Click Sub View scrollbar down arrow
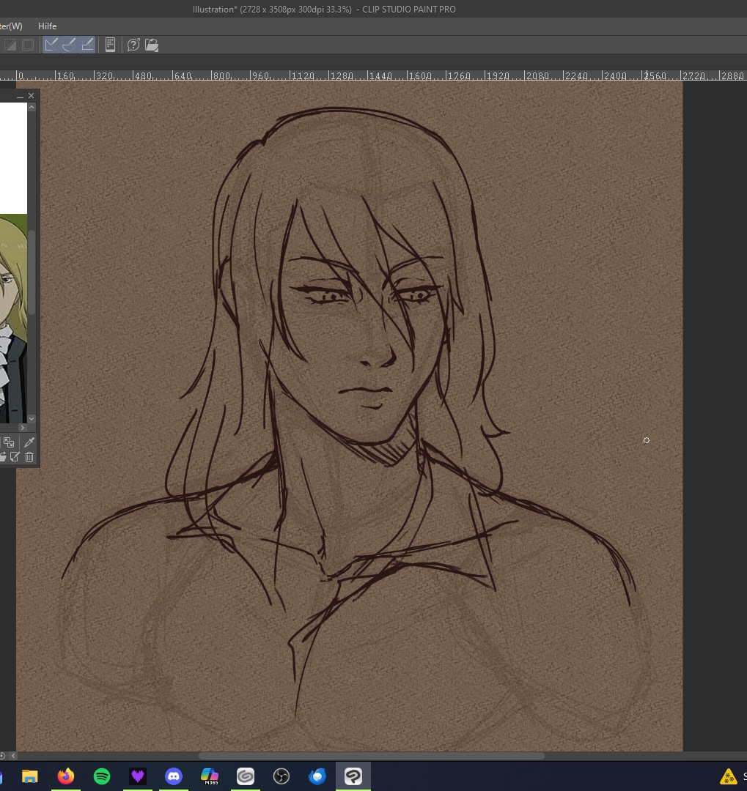Viewport: 747px width, 791px height. click(x=32, y=418)
